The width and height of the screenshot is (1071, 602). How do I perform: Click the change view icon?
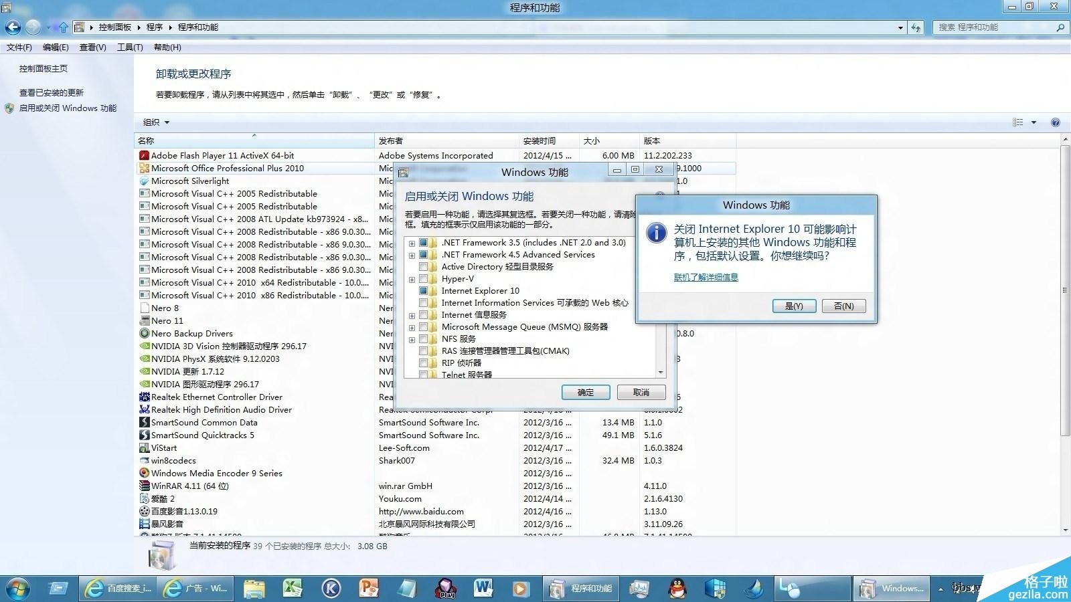click(x=1018, y=122)
